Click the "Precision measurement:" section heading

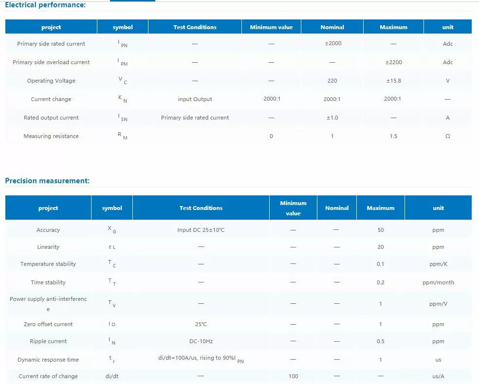click(47, 181)
